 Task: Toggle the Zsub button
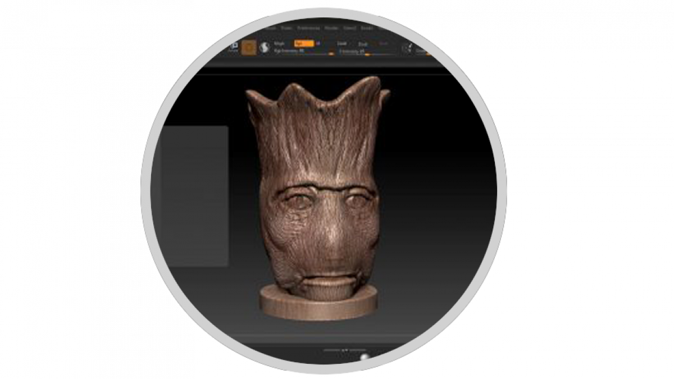pos(363,44)
